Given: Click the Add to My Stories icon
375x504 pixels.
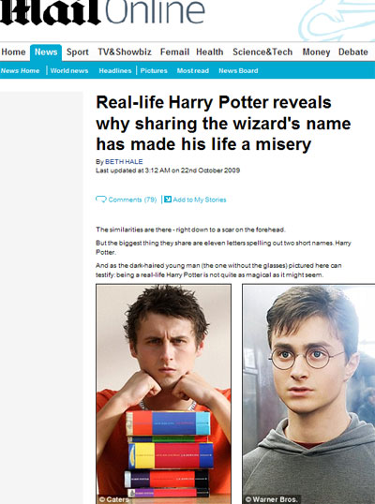Looking at the screenshot, I should pyautogui.click(x=168, y=200).
